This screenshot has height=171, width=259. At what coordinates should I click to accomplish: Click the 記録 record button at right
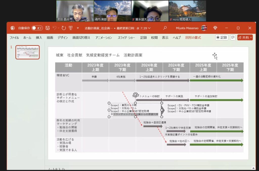[x=222, y=37]
